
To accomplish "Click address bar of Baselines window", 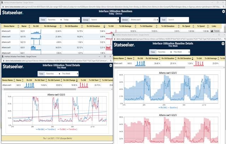I will coord(112,7).
